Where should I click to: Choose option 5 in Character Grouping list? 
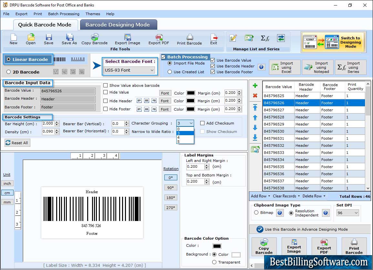(x=185, y=142)
